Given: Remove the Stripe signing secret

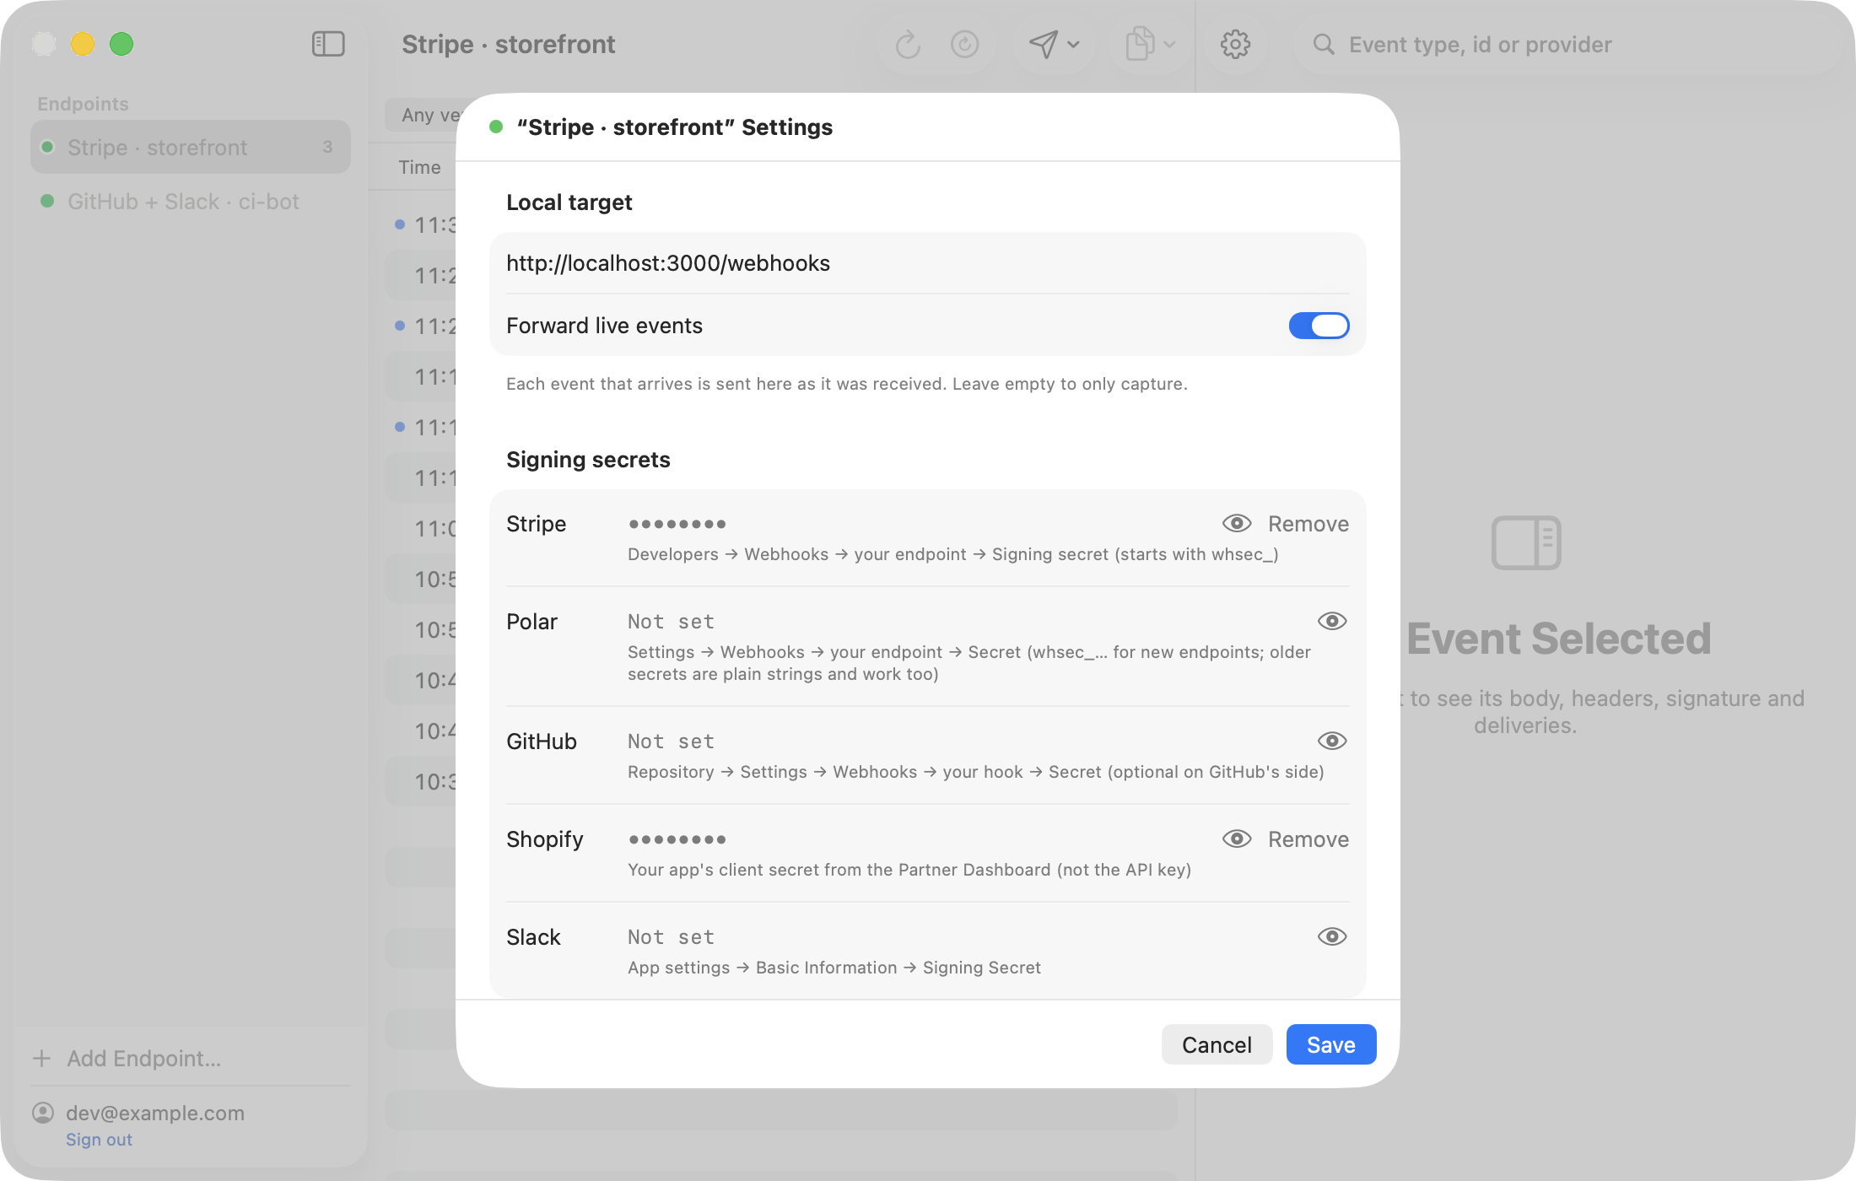Looking at the screenshot, I should (x=1308, y=524).
